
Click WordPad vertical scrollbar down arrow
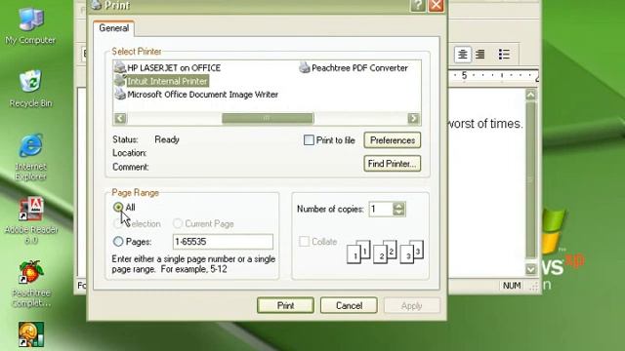pyautogui.click(x=530, y=269)
